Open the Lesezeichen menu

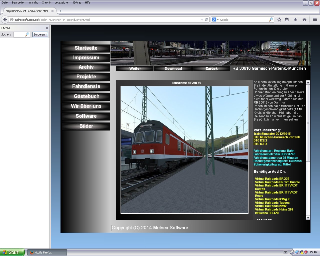pyautogui.click(x=62, y=2)
